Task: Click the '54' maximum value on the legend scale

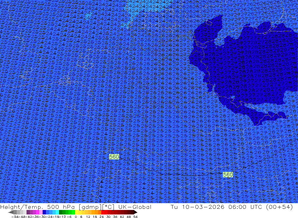Action: coord(135,217)
